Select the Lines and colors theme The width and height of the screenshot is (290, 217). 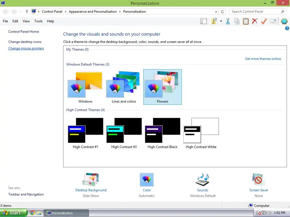click(x=124, y=87)
